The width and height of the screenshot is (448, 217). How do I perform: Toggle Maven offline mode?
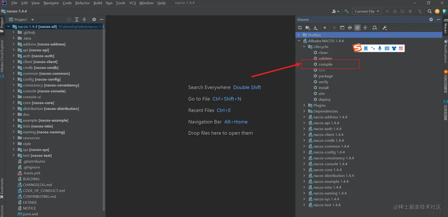click(350, 28)
